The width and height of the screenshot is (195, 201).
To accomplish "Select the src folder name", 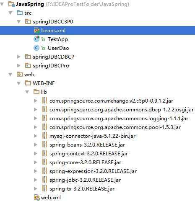I will click(28, 13).
